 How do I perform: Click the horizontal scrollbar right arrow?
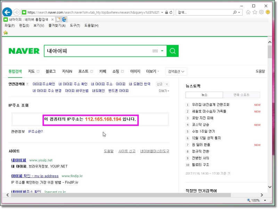tap(262, 195)
